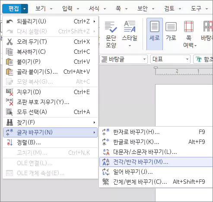The image size is (213, 202).
Task: Click the scissors Cut icon
Action: tap(10, 42)
